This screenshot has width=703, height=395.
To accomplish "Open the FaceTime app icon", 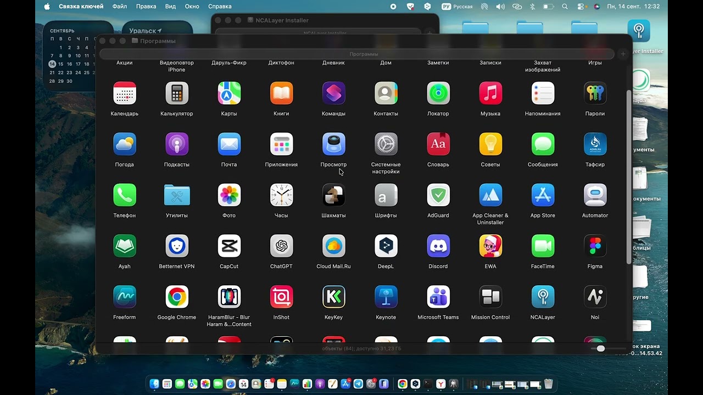I will pyautogui.click(x=543, y=246).
